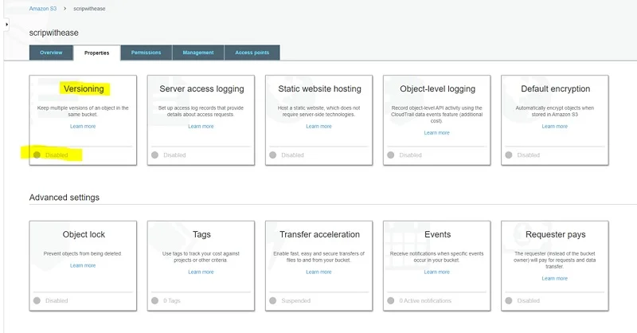The width and height of the screenshot is (637, 333).
Task: Click Learn more under Versioning
Action: (83, 127)
